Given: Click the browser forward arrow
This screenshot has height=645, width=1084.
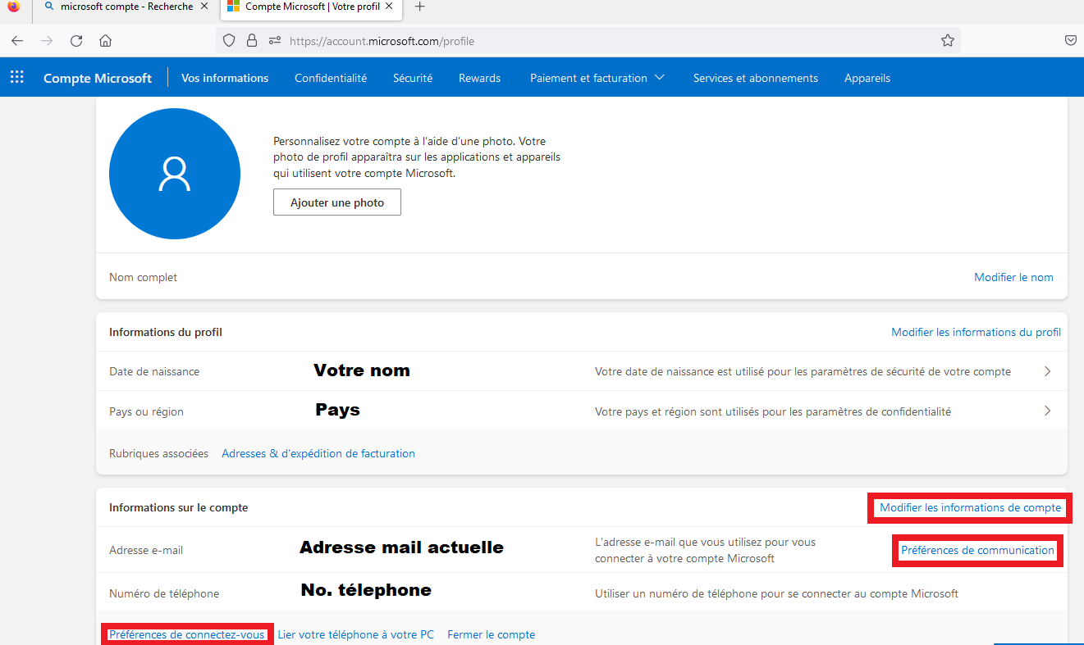Looking at the screenshot, I should coord(47,41).
